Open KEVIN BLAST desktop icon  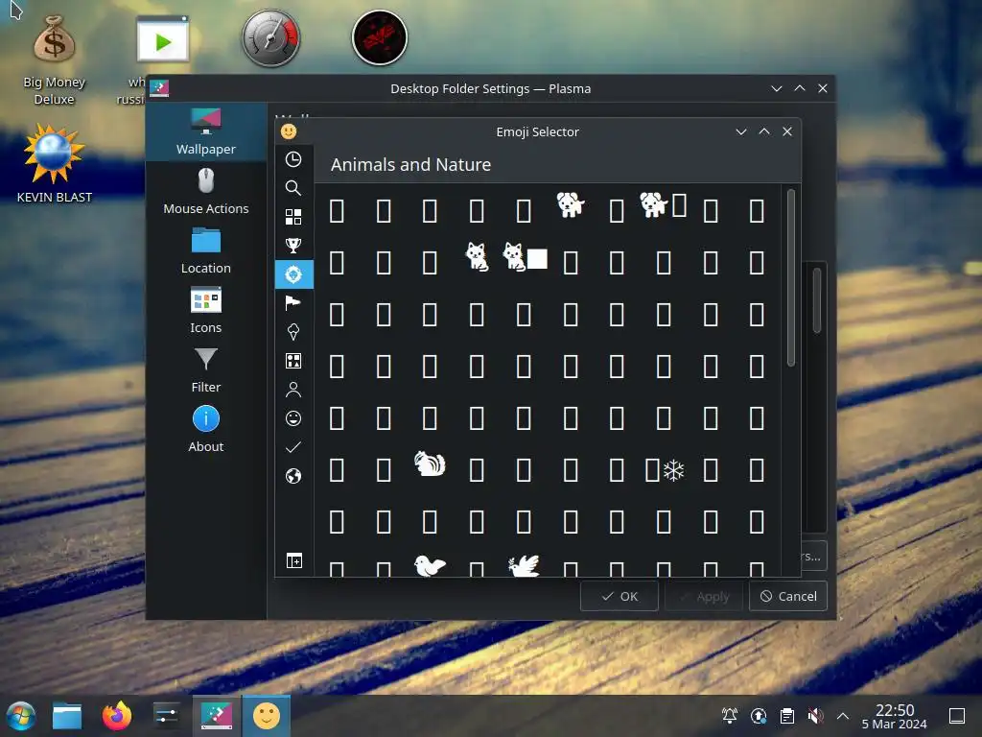[55, 163]
